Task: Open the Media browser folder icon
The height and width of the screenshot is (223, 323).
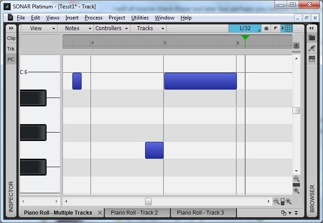Action: point(312,38)
